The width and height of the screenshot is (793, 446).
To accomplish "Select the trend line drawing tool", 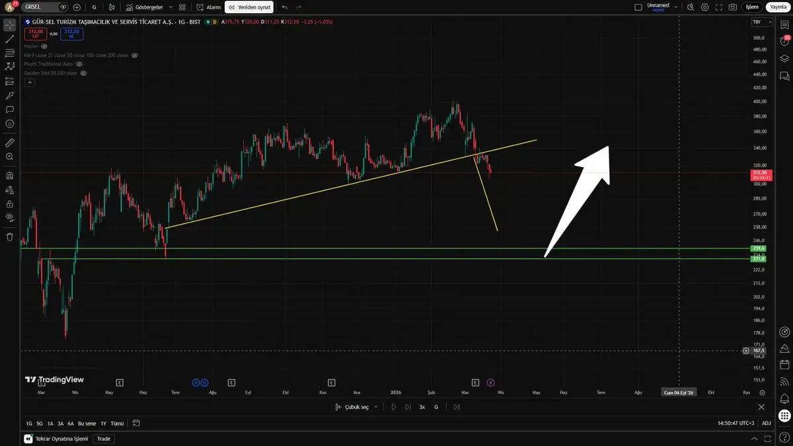I will point(9,39).
